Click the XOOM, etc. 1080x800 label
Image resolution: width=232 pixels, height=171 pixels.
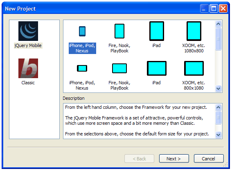[x=194, y=48]
